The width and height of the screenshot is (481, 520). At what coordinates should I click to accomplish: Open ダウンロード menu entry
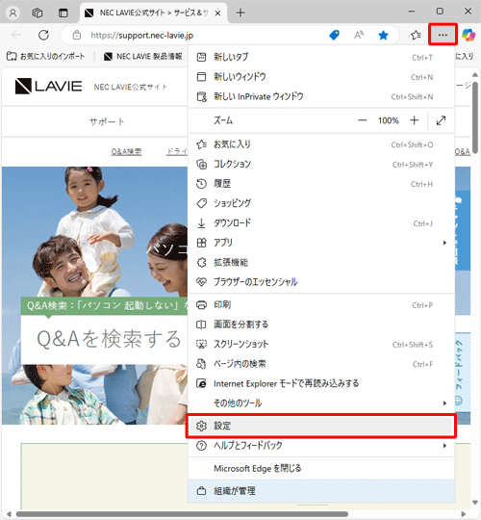[321, 223]
